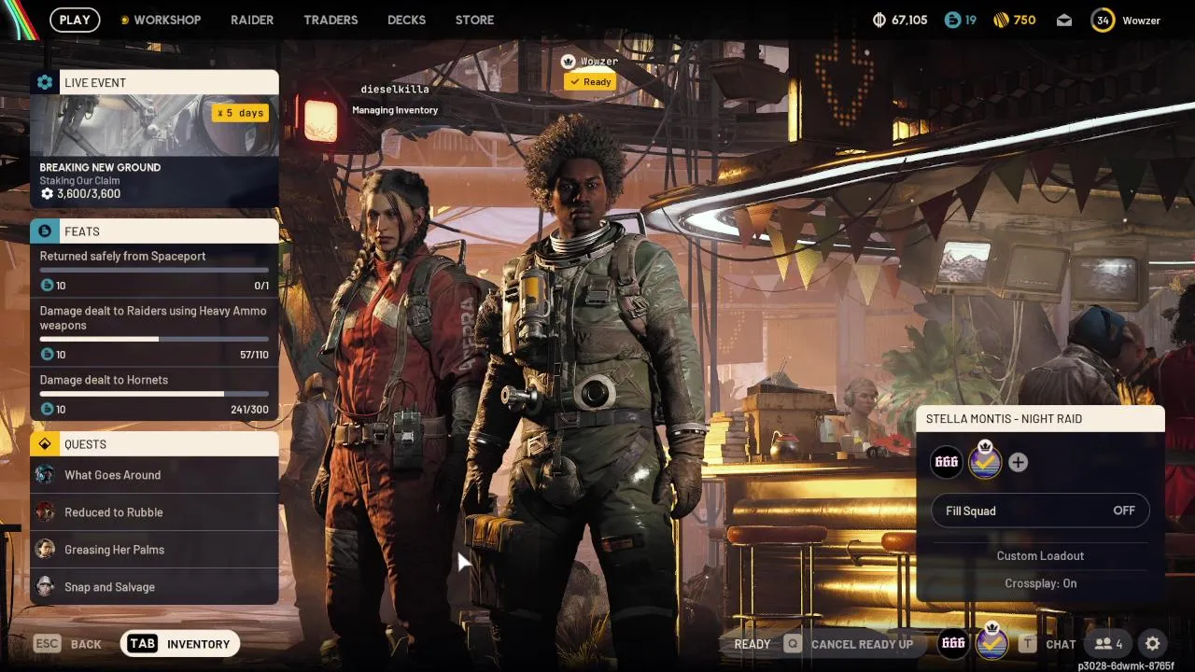Viewport: 1195px width, 672px height.
Task: Open CHAT with the T button
Action: [1047, 644]
